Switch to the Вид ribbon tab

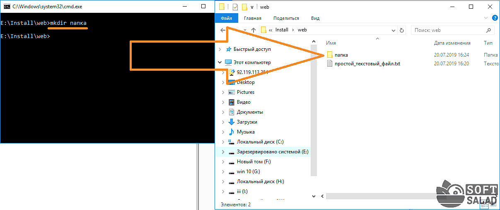click(315, 18)
